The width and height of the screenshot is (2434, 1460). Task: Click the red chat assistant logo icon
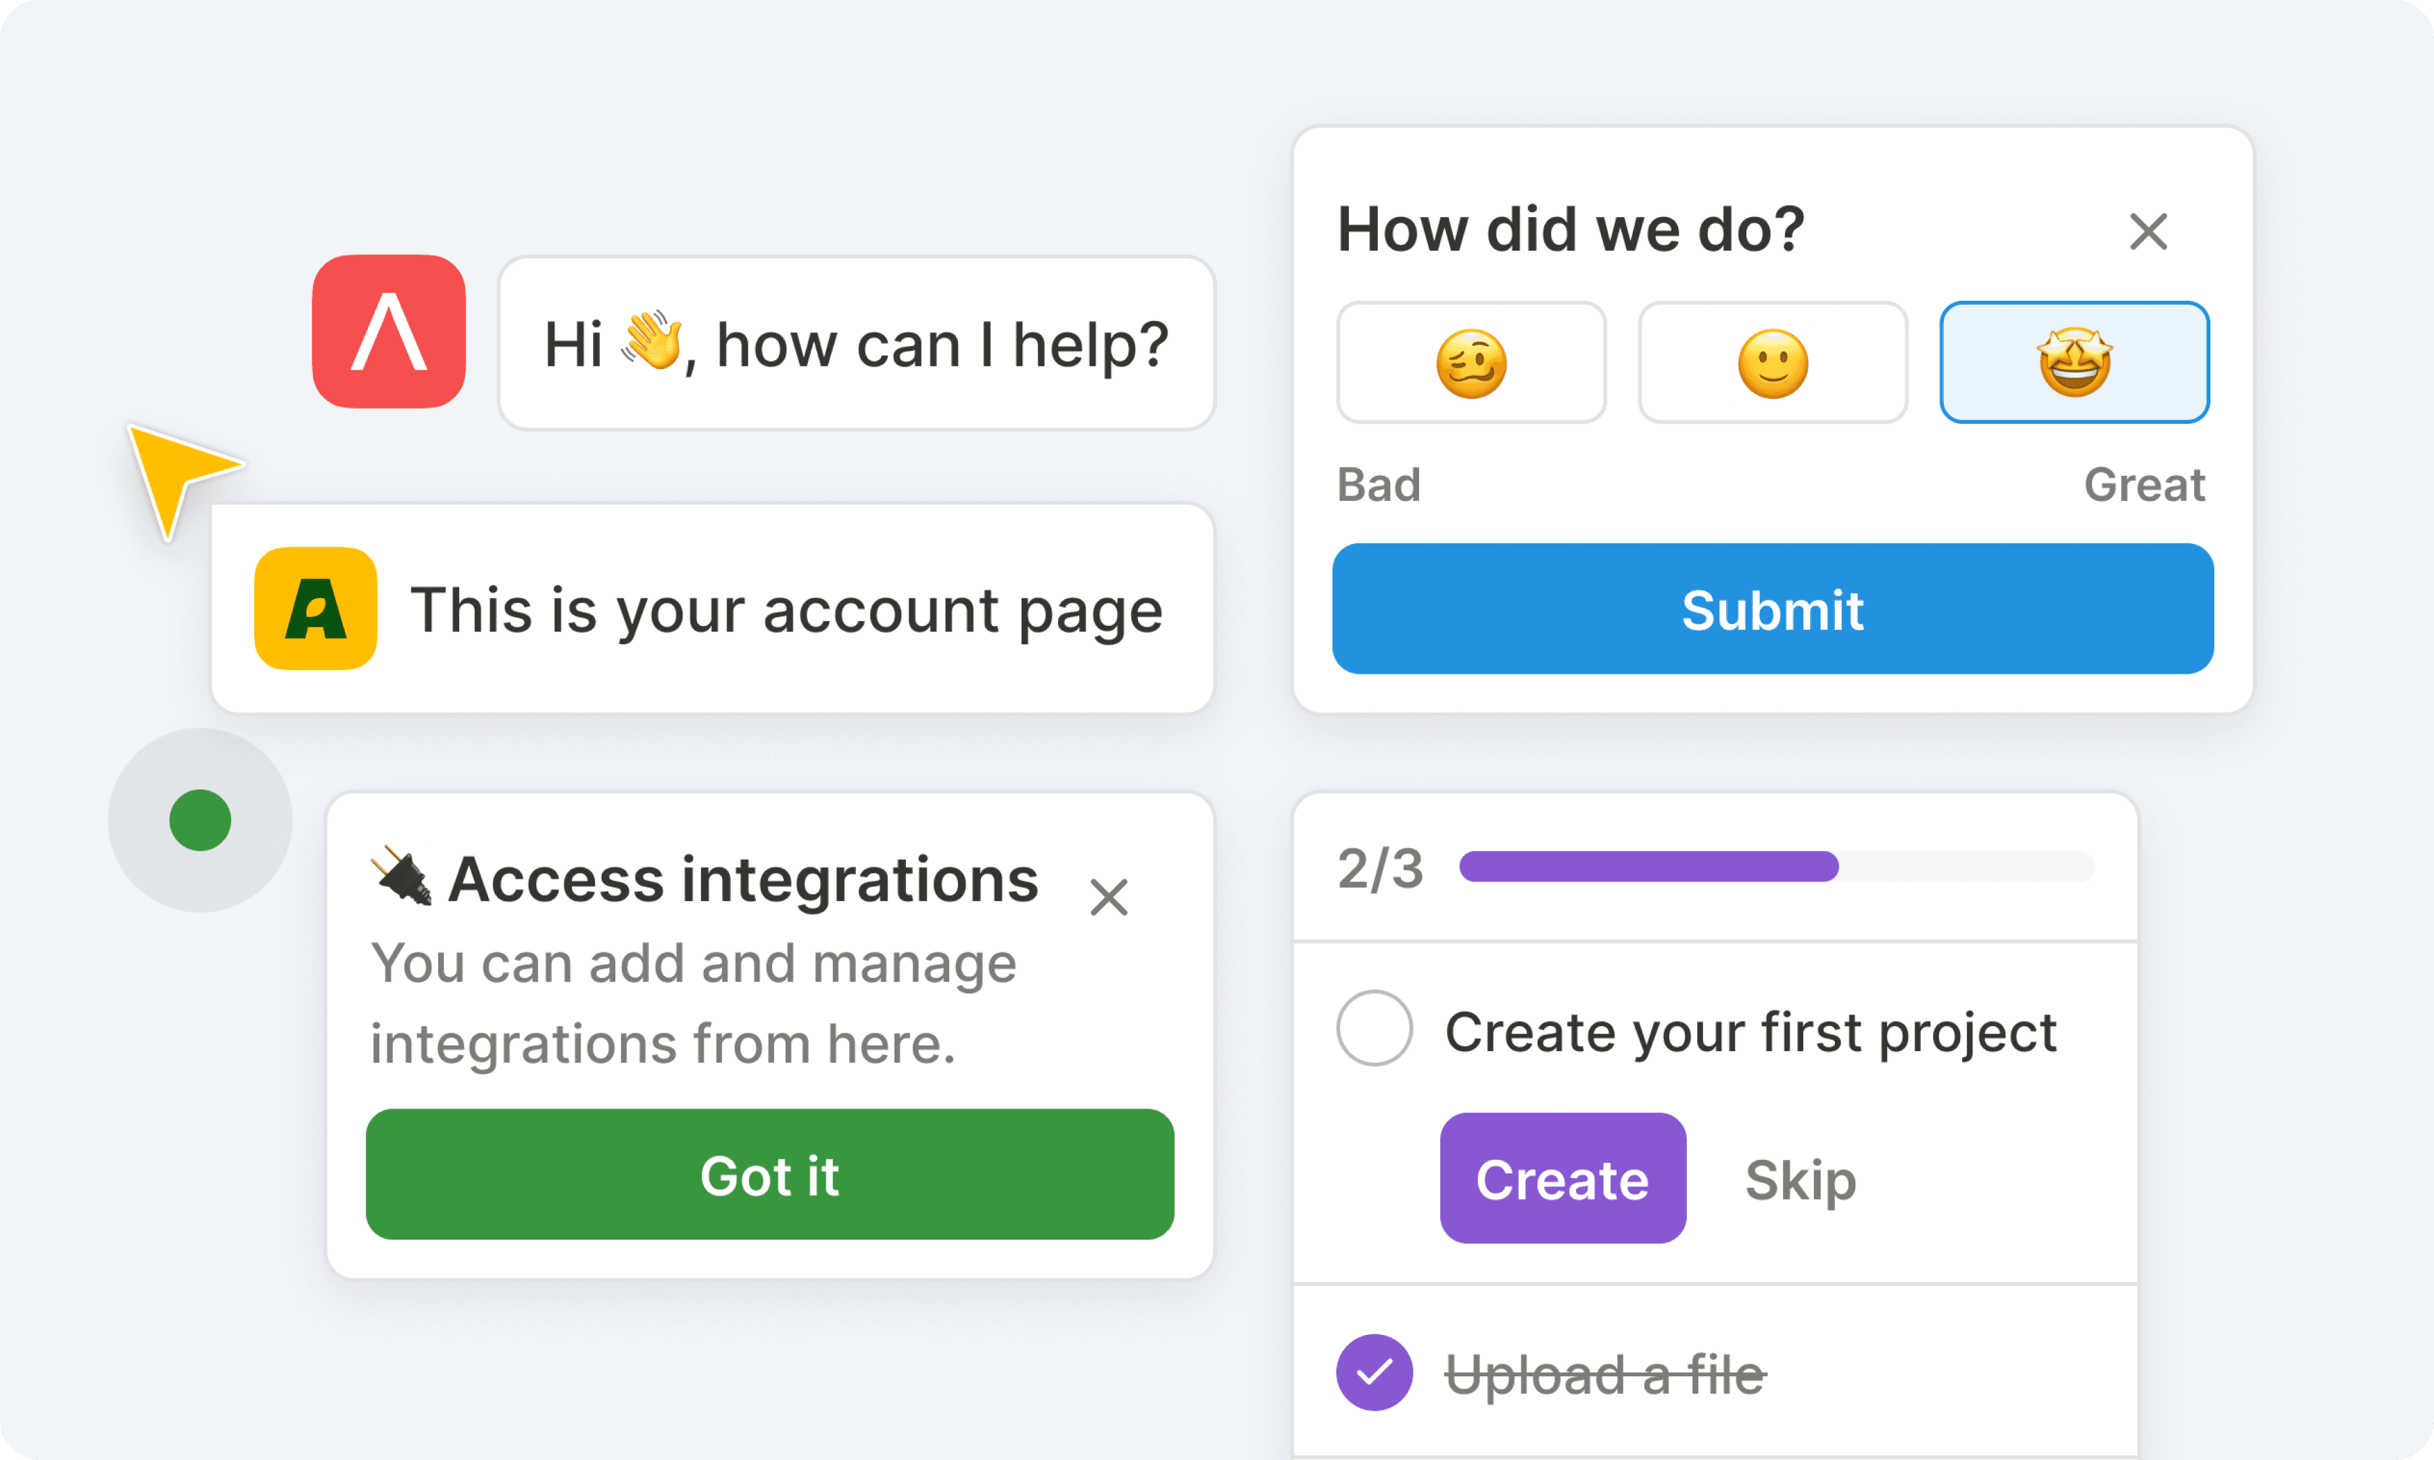pos(389,332)
